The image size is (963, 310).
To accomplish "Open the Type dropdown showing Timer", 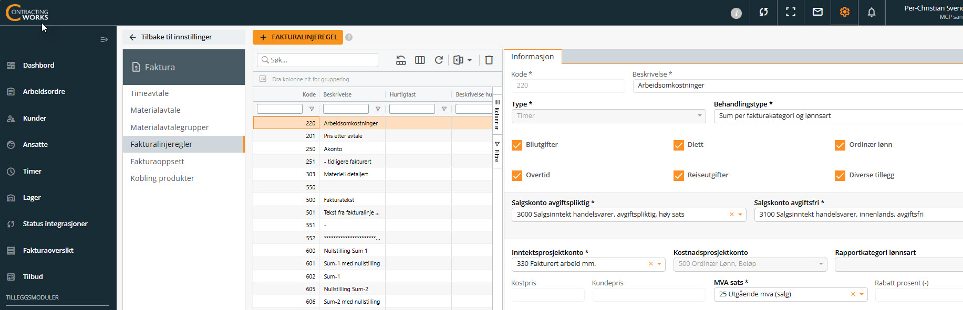I will click(x=608, y=116).
